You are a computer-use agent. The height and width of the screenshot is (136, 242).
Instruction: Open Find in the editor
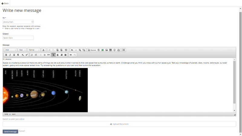click(x=80, y=50)
